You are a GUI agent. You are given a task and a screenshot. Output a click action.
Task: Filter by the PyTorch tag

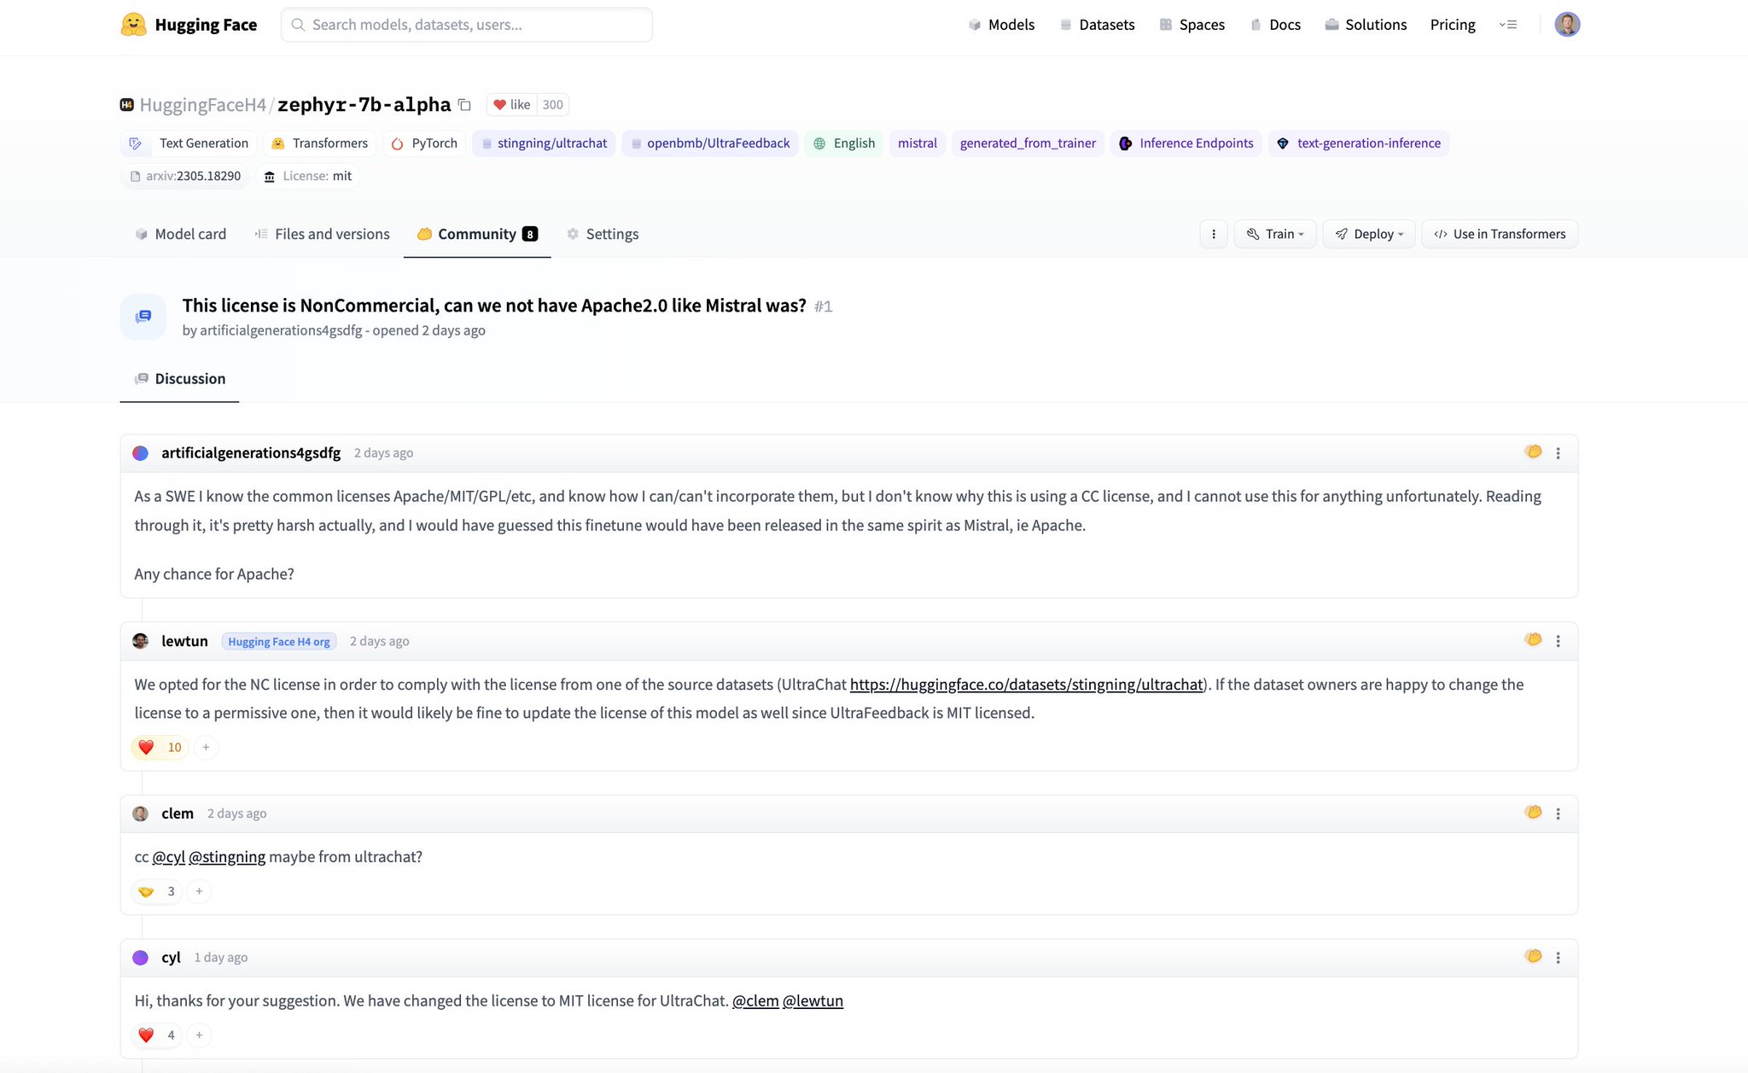tap(424, 143)
